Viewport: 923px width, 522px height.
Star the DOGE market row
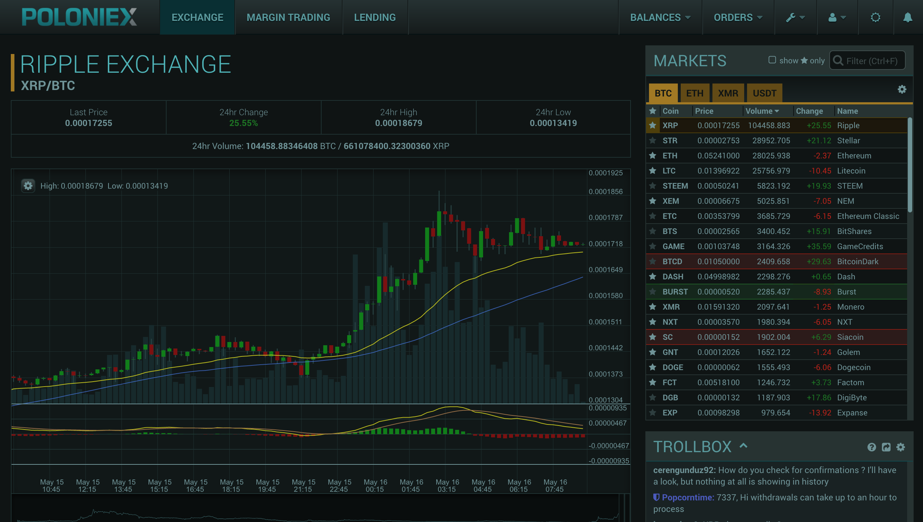[x=653, y=367]
